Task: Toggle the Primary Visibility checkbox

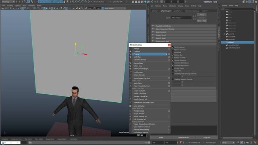Action: point(173,58)
